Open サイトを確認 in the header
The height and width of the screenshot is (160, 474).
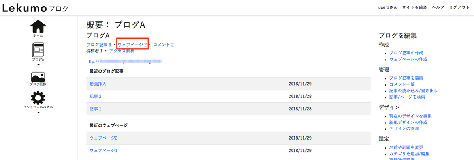(415, 7)
